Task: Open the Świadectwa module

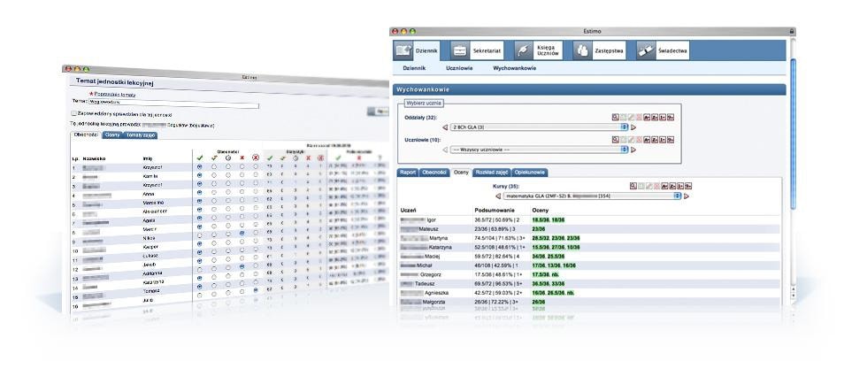Action: (x=663, y=51)
